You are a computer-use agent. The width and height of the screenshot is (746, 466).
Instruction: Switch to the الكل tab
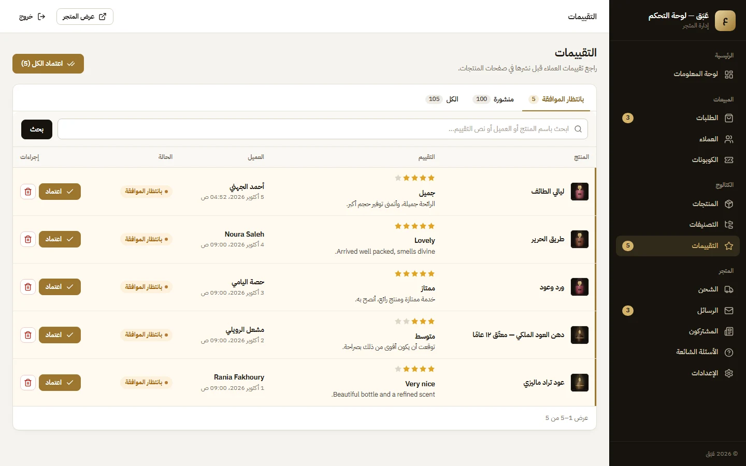tap(442, 99)
